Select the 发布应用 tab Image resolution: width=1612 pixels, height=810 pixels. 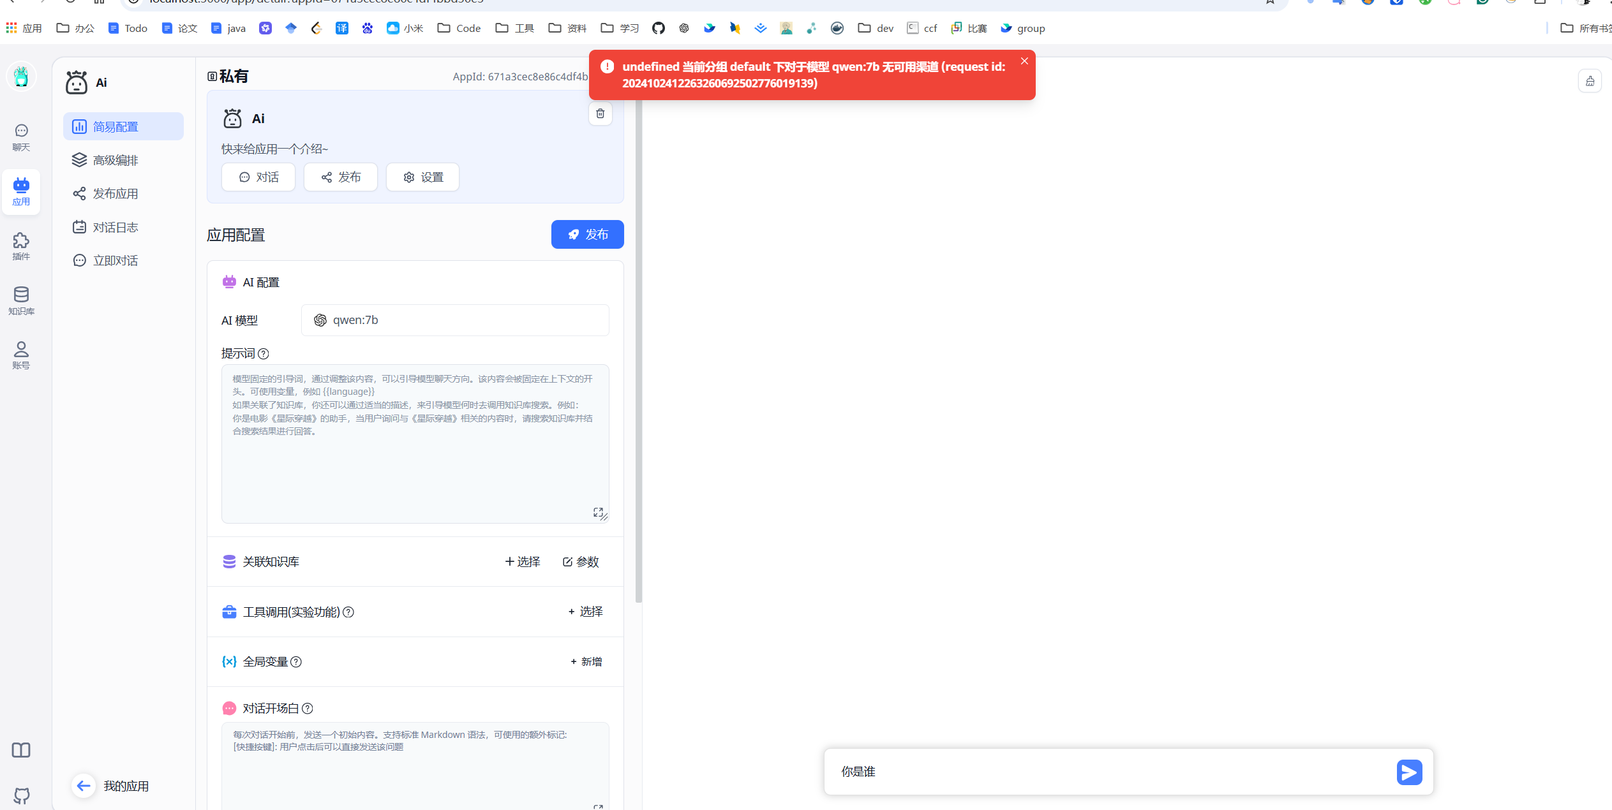[123, 193]
